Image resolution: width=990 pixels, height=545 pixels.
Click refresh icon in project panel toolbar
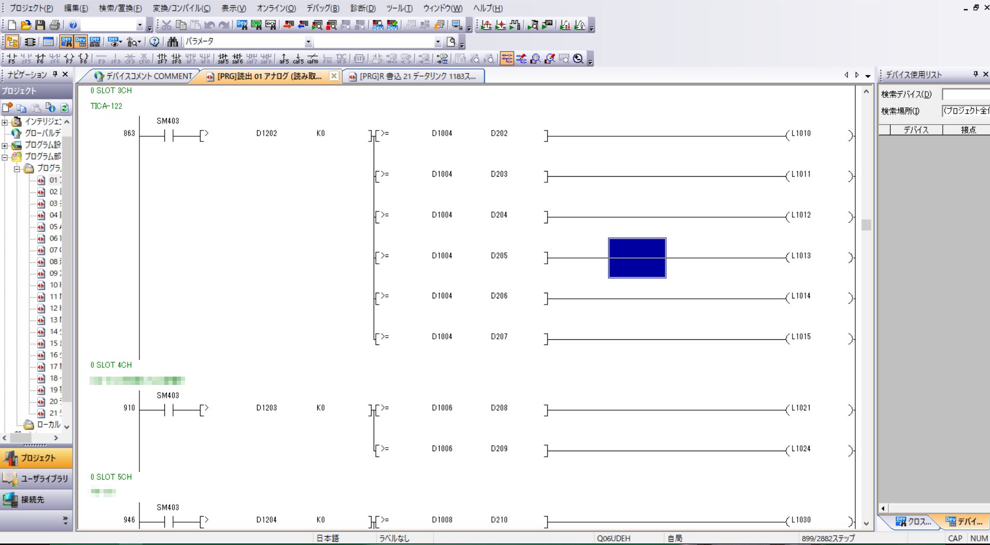64,108
